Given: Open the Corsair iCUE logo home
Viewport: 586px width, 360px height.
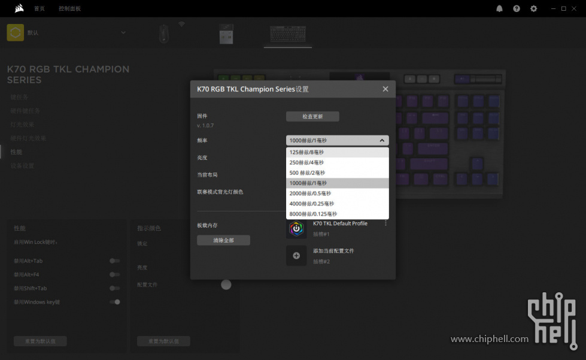Looking at the screenshot, I should pos(19,8).
